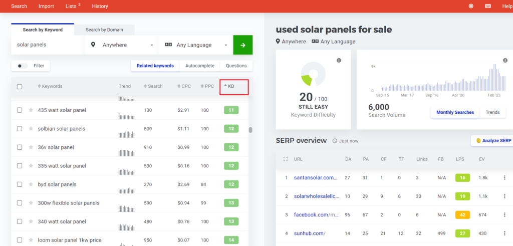Select the Questions tab

pos(236,66)
